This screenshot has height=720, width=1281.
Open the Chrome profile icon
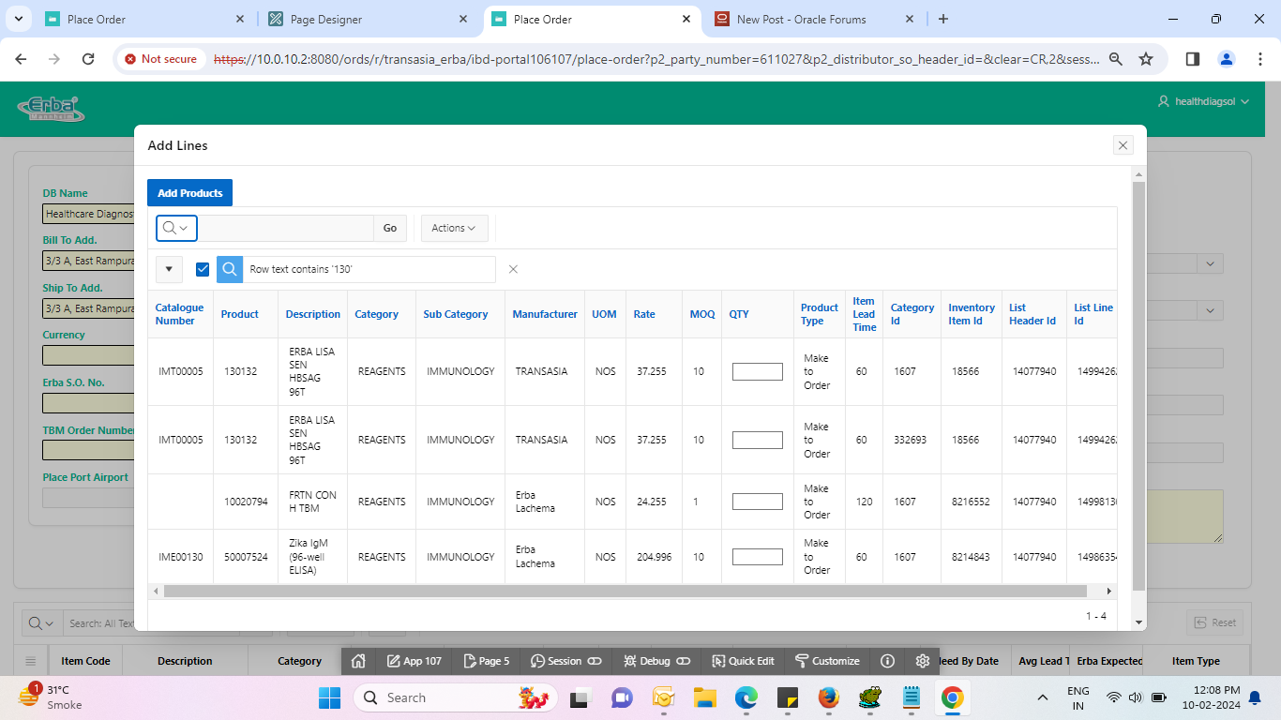coord(1227,58)
